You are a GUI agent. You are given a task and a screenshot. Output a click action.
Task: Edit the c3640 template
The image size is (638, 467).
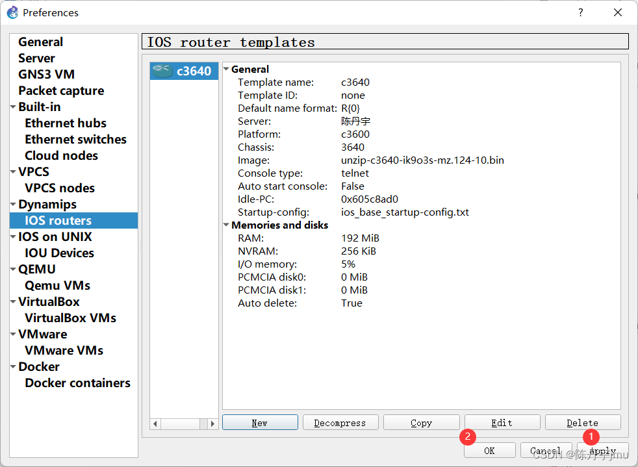pos(502,423)
